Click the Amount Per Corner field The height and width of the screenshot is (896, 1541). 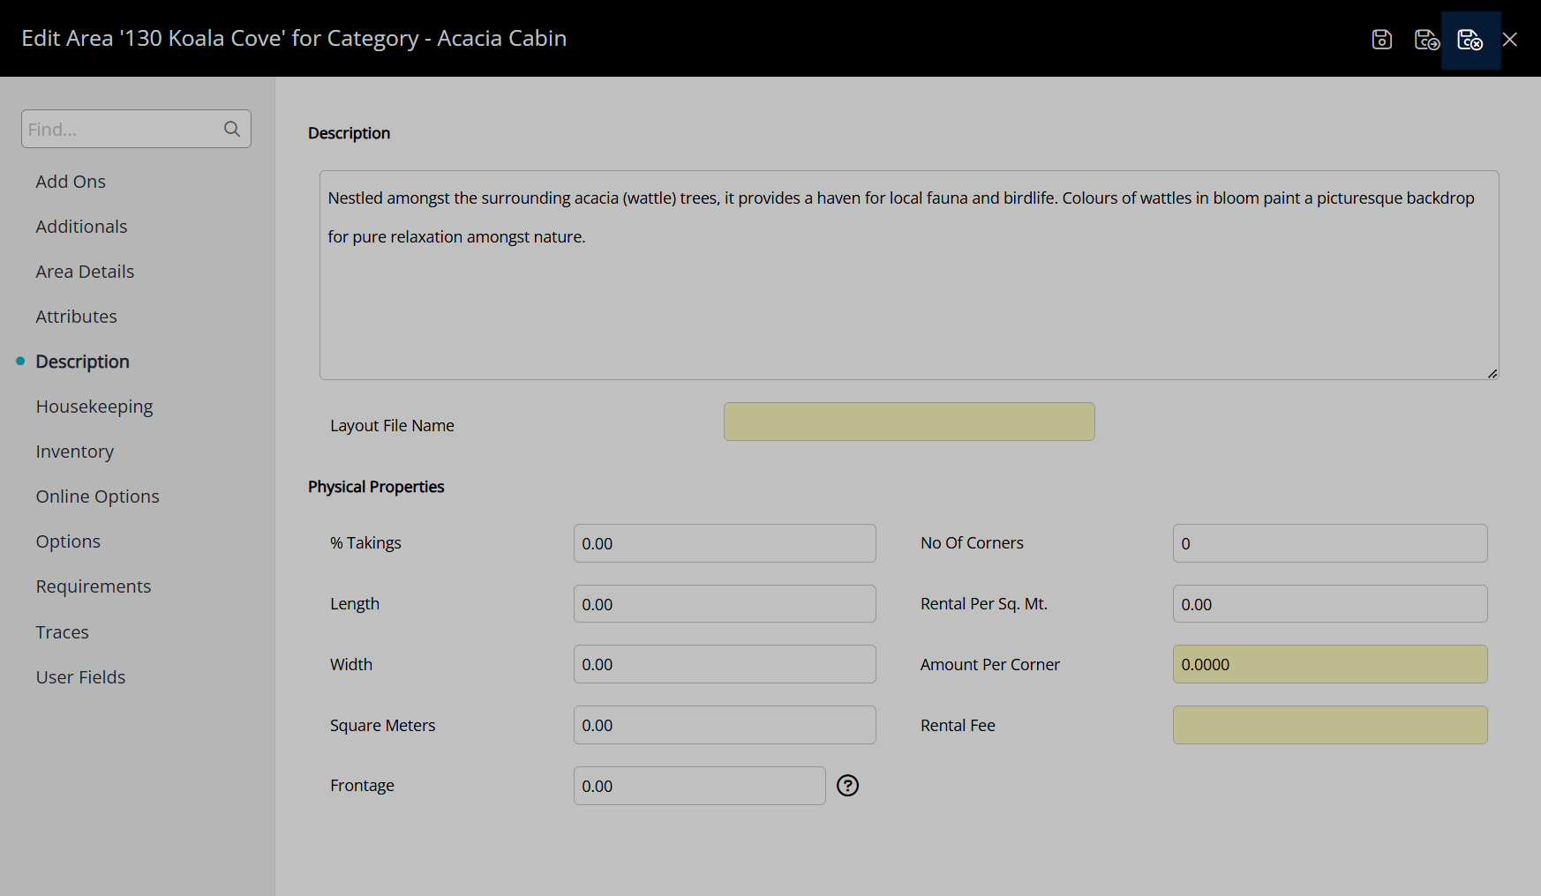(x=1330, y=664)
